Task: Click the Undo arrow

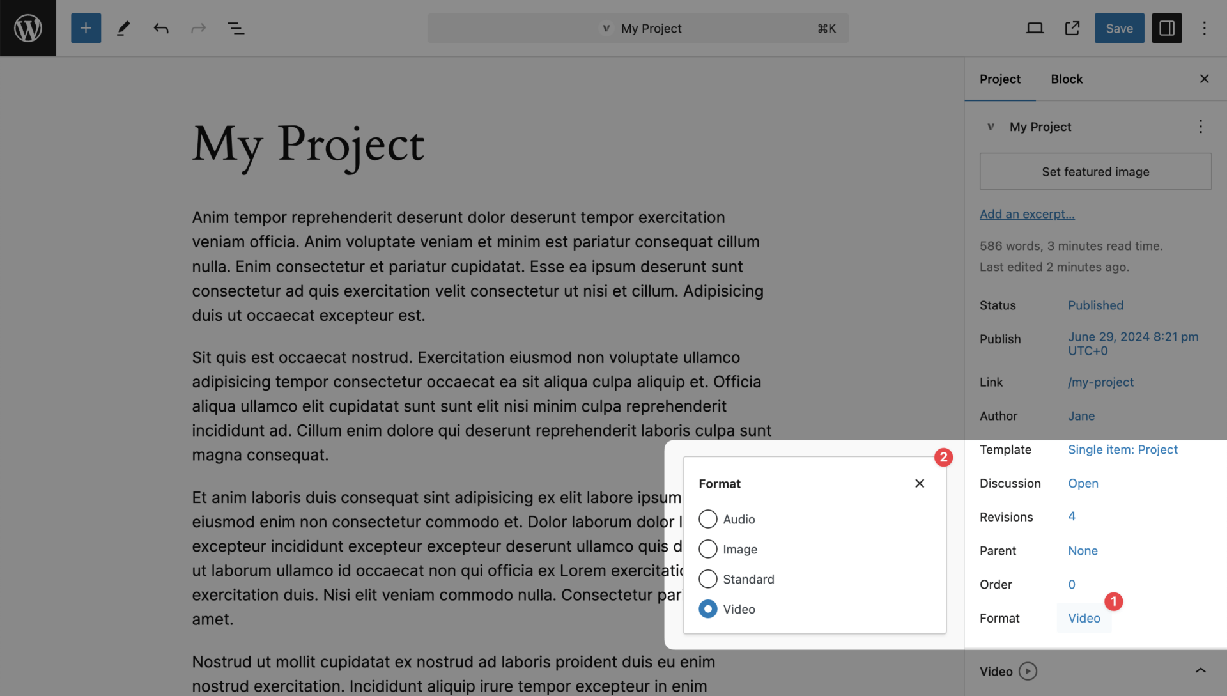Action: (161, 28)
